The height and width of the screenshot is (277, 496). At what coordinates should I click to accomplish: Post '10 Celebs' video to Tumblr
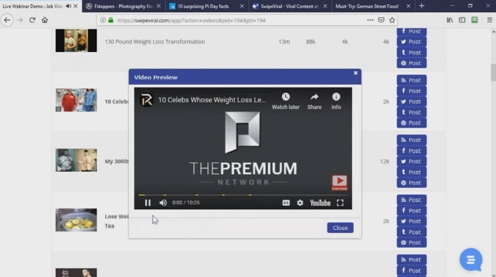pyautogui.click(x=411, y=112)
